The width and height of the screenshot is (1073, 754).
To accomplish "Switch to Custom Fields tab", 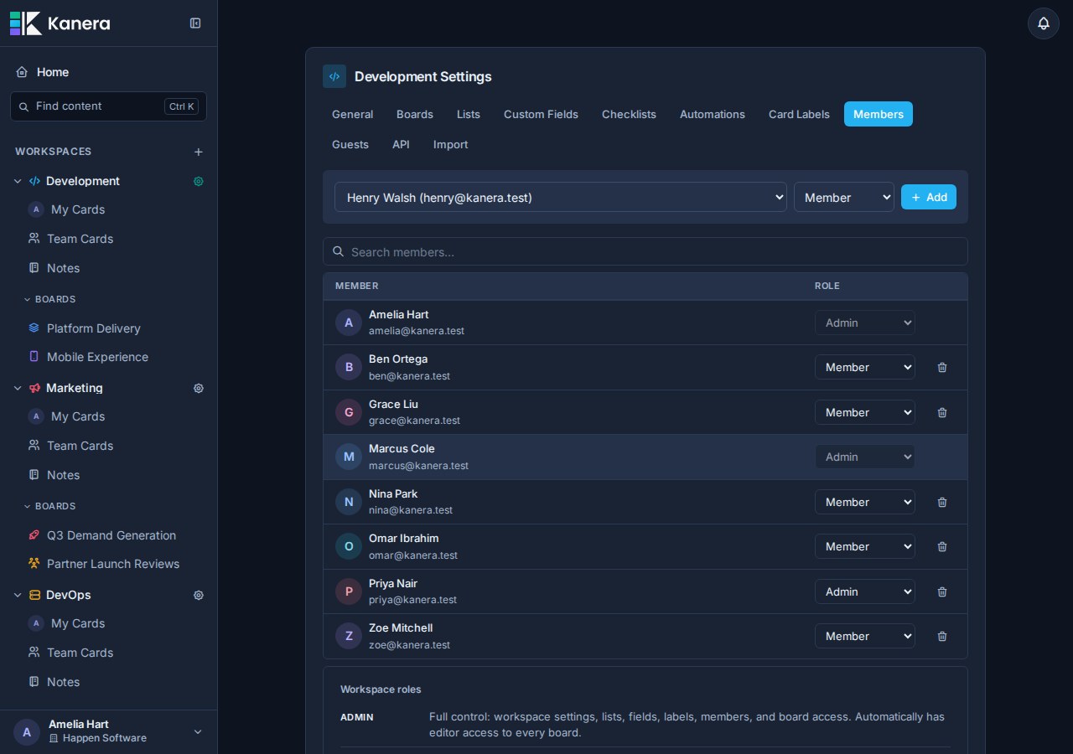I will pos(541,114).
